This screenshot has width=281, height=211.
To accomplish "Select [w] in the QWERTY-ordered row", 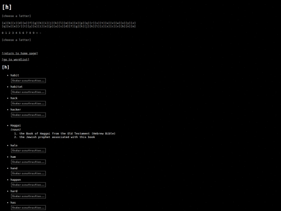I will click(x=9, y=27).
